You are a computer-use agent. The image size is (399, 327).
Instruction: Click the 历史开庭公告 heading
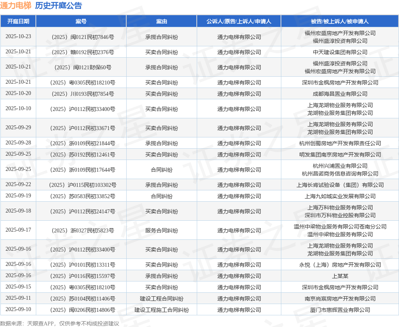(x=58, y=5)
